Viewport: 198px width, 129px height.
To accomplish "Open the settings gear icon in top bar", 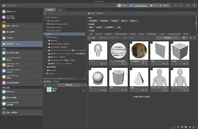I will 188,6.
